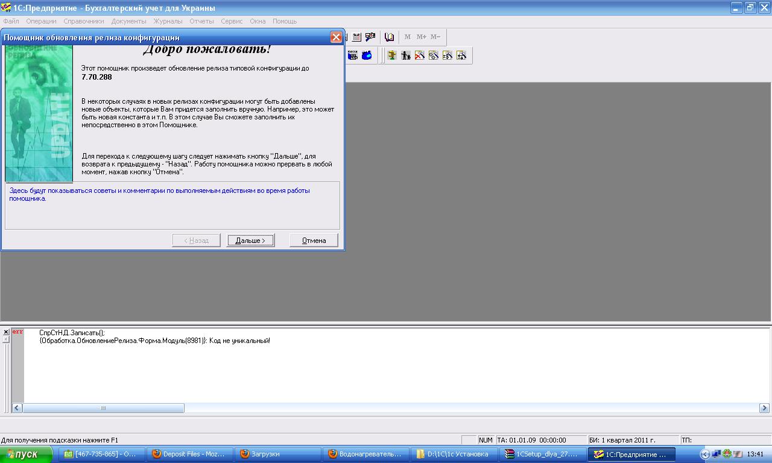Switch to the Загрузки taskbar window
The width and height of the screenshot is (772, 463).
point(279,454)
